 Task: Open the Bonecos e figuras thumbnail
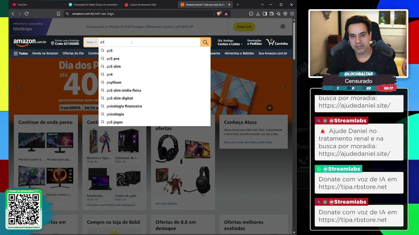100,142
